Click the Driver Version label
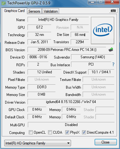The height and width of the screenshot is (149, 120). click(15, 102)
